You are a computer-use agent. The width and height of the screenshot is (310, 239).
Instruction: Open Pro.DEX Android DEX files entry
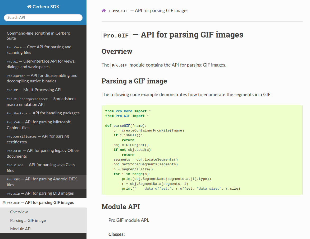43,182
